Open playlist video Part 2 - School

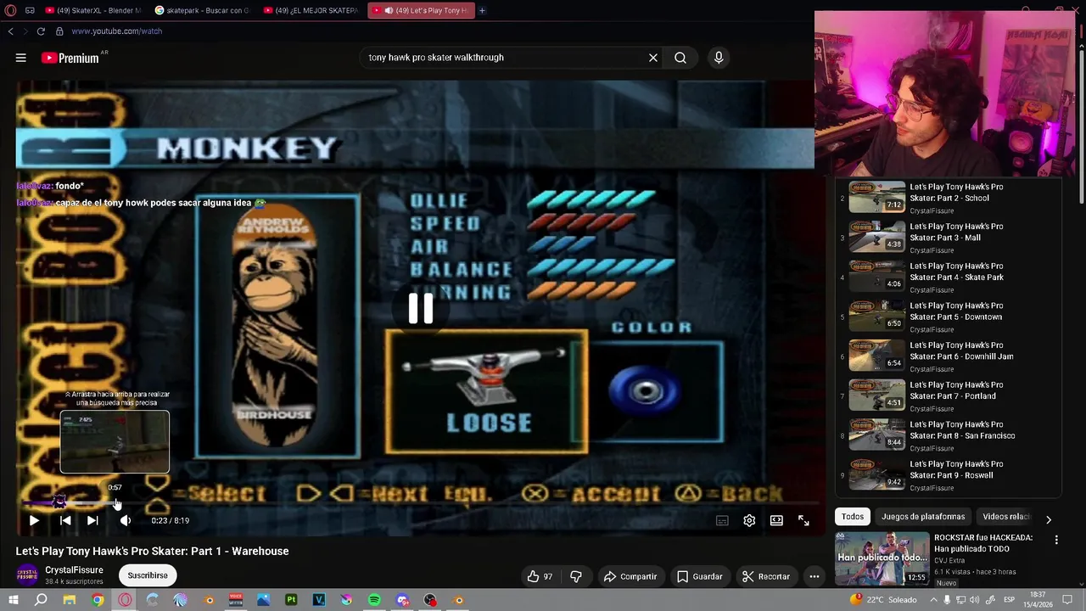point(946,198)
